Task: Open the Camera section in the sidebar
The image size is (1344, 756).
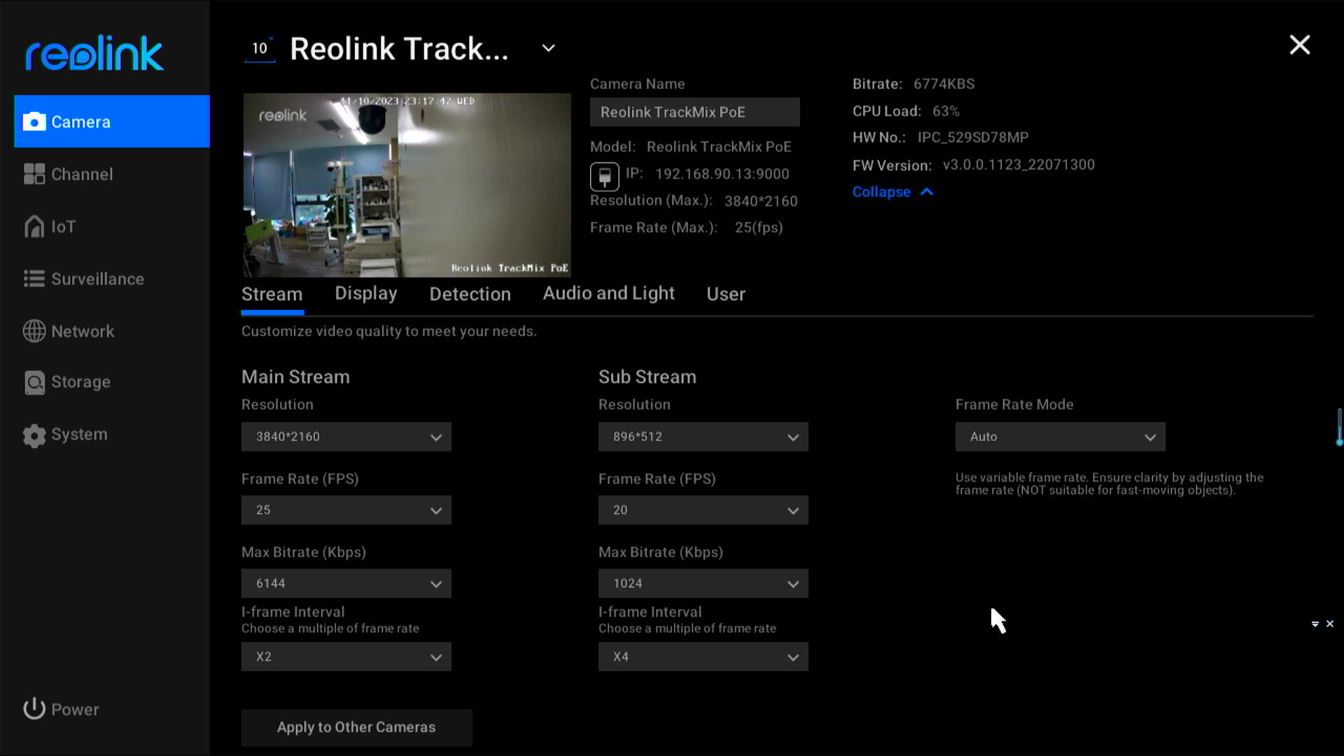Action: coord(112,122)
